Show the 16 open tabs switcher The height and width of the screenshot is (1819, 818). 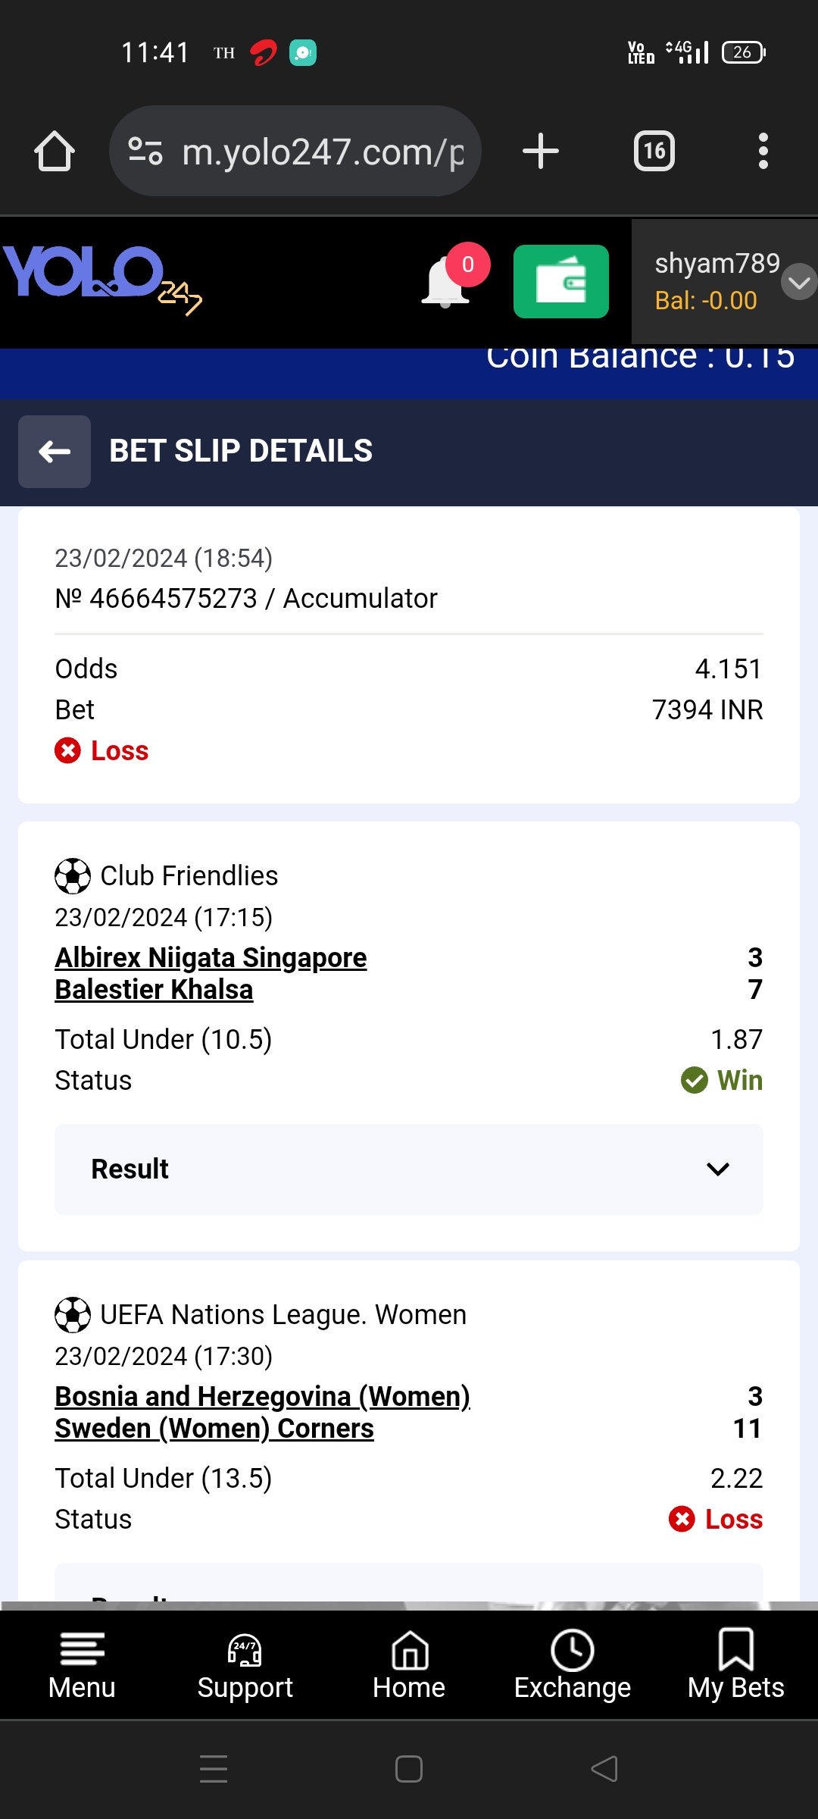point(654,151)
